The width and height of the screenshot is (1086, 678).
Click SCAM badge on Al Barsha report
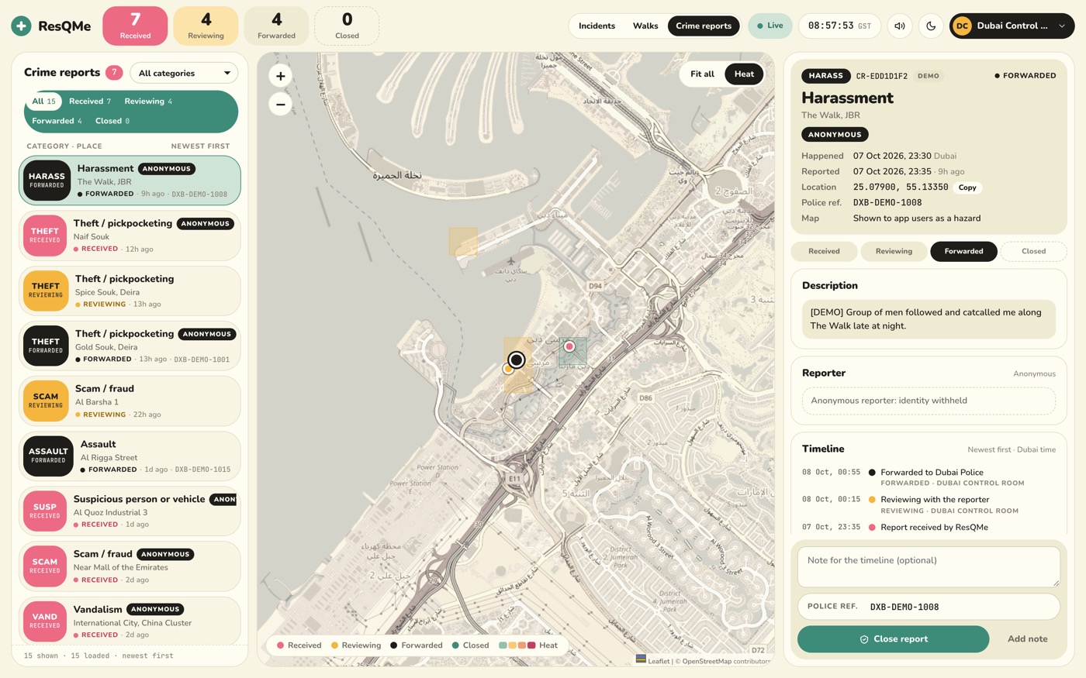[46, 401]
